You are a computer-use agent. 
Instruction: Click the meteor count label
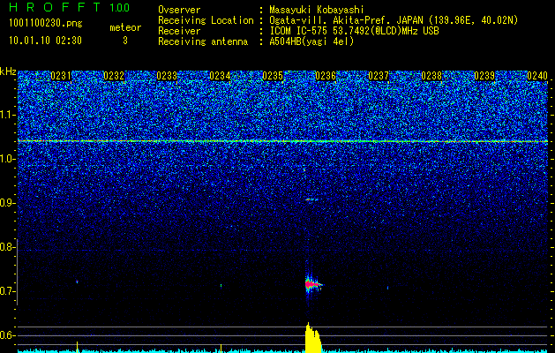(x=125, y=27)
